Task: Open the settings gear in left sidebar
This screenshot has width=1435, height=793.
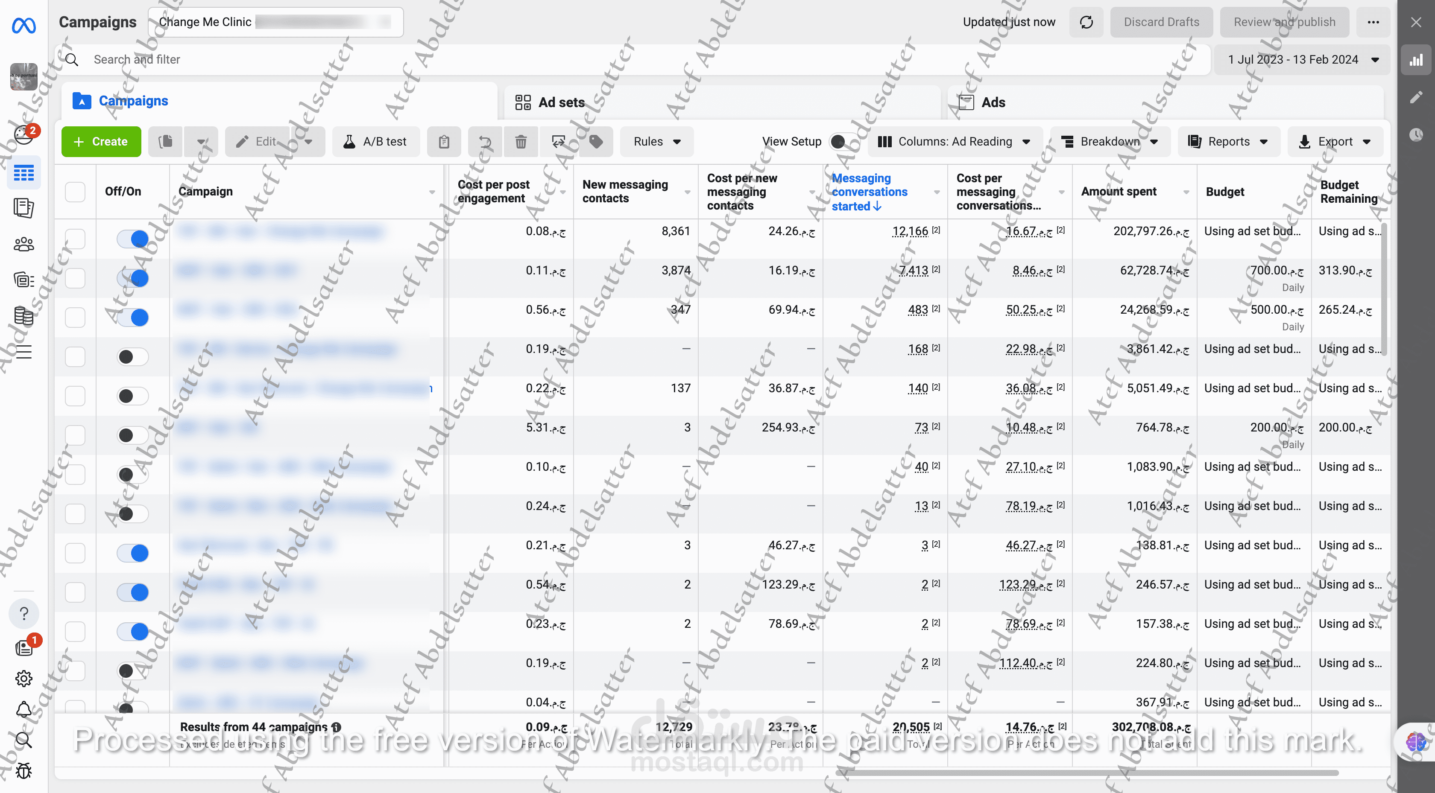Action: (x=23, y=678)
